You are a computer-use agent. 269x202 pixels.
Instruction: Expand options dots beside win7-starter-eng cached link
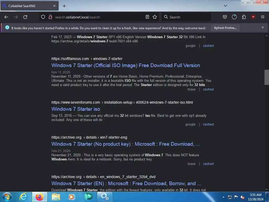(199, 164)
